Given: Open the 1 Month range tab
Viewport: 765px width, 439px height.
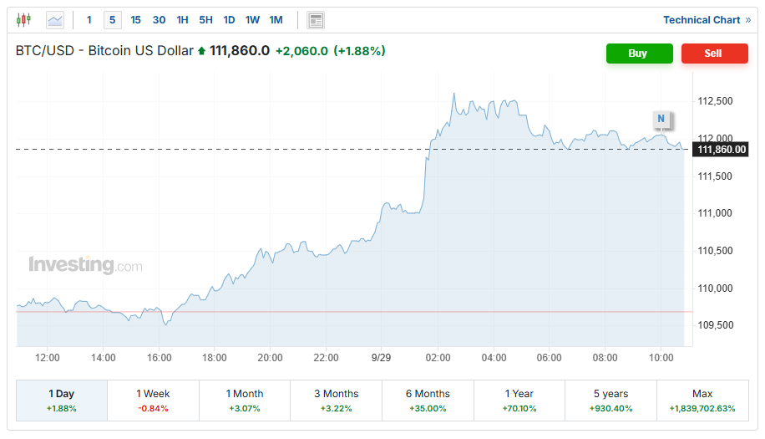Looking at the screenshot, I should 245,401.
